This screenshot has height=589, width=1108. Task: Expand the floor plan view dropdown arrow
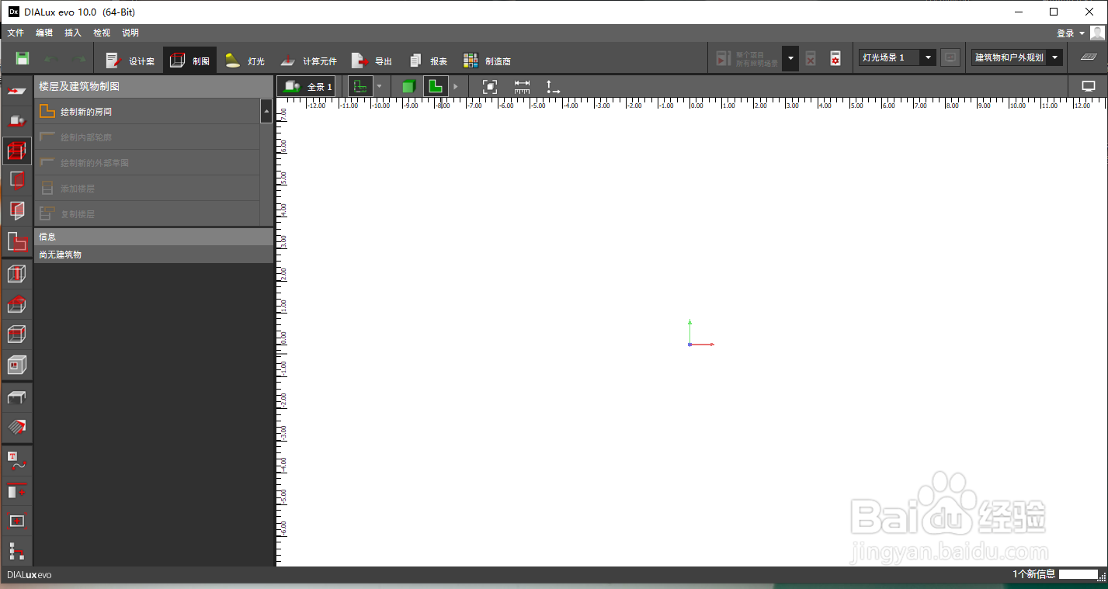(x=379, y=86)
